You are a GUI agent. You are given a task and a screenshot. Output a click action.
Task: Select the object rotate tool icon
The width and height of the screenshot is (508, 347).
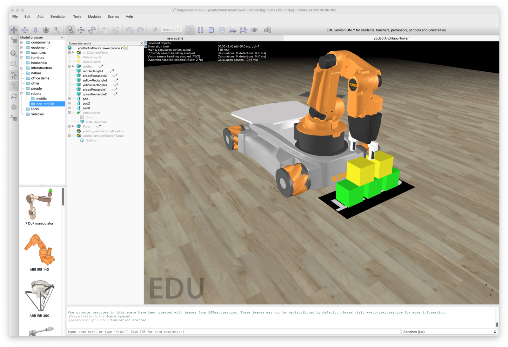click(92, 30)
